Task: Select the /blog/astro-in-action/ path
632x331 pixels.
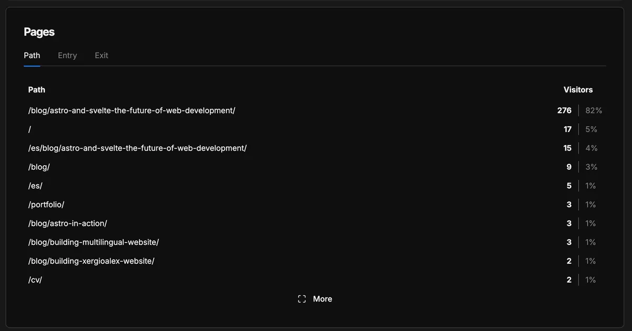Action: coord(67,224)
